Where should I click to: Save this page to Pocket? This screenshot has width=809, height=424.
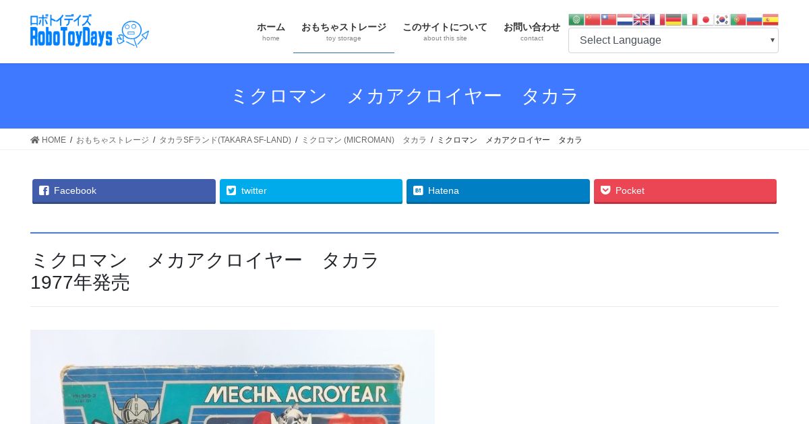(x=685, y=191)
